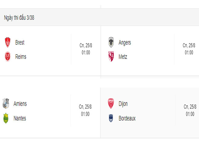The height and width of the screenshot is (150, 199).
Task: Open the Reims team name link
Action: 21,57
